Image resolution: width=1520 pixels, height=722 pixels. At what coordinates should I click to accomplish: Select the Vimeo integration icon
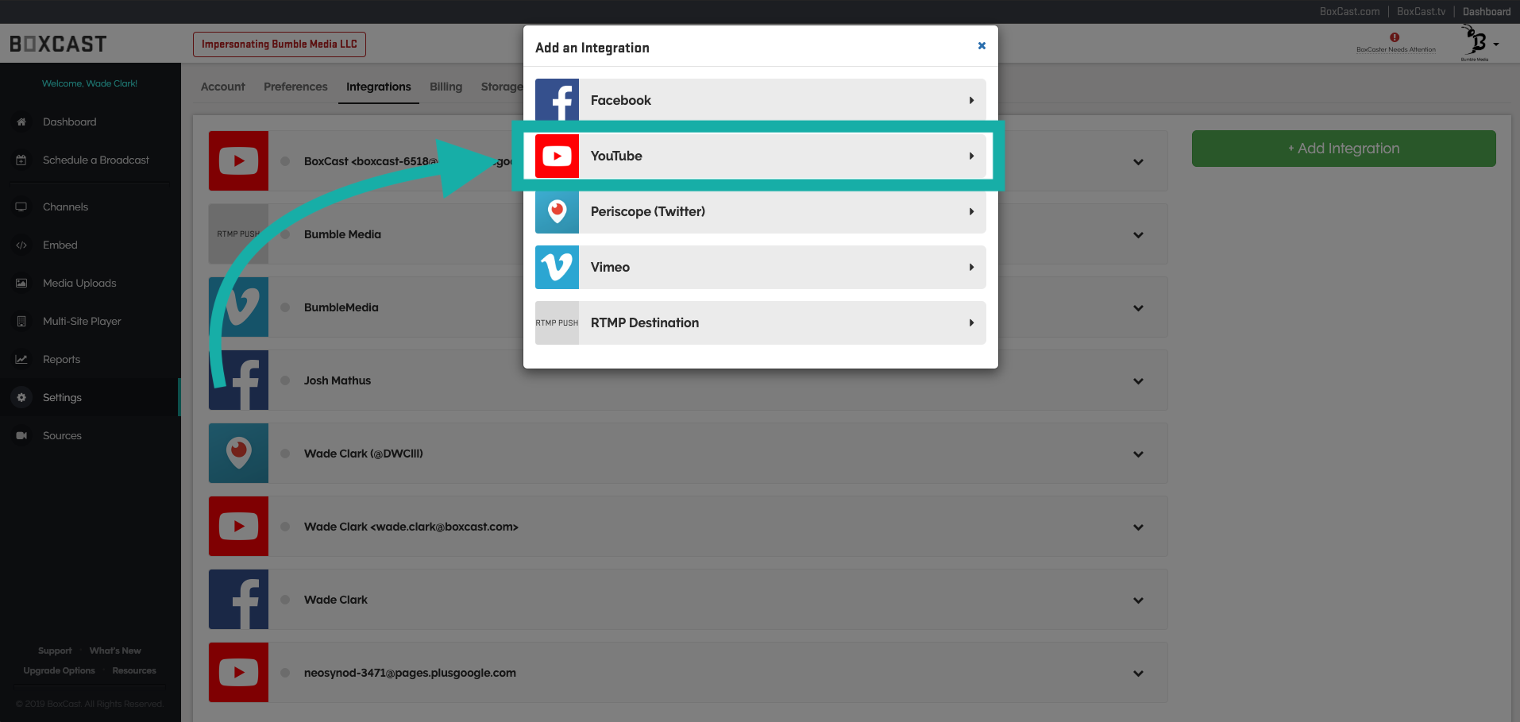click(x=557, y=268)
